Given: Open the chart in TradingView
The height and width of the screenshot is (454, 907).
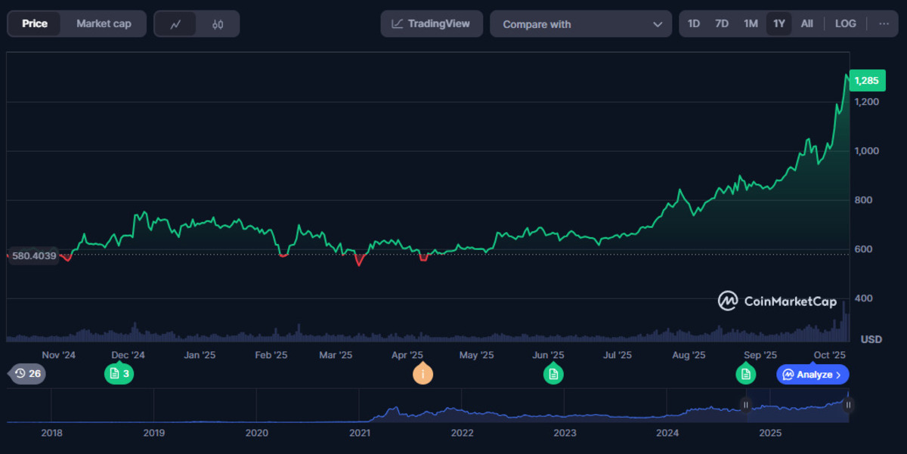Looking at the screenshot, I should point(430,23).
